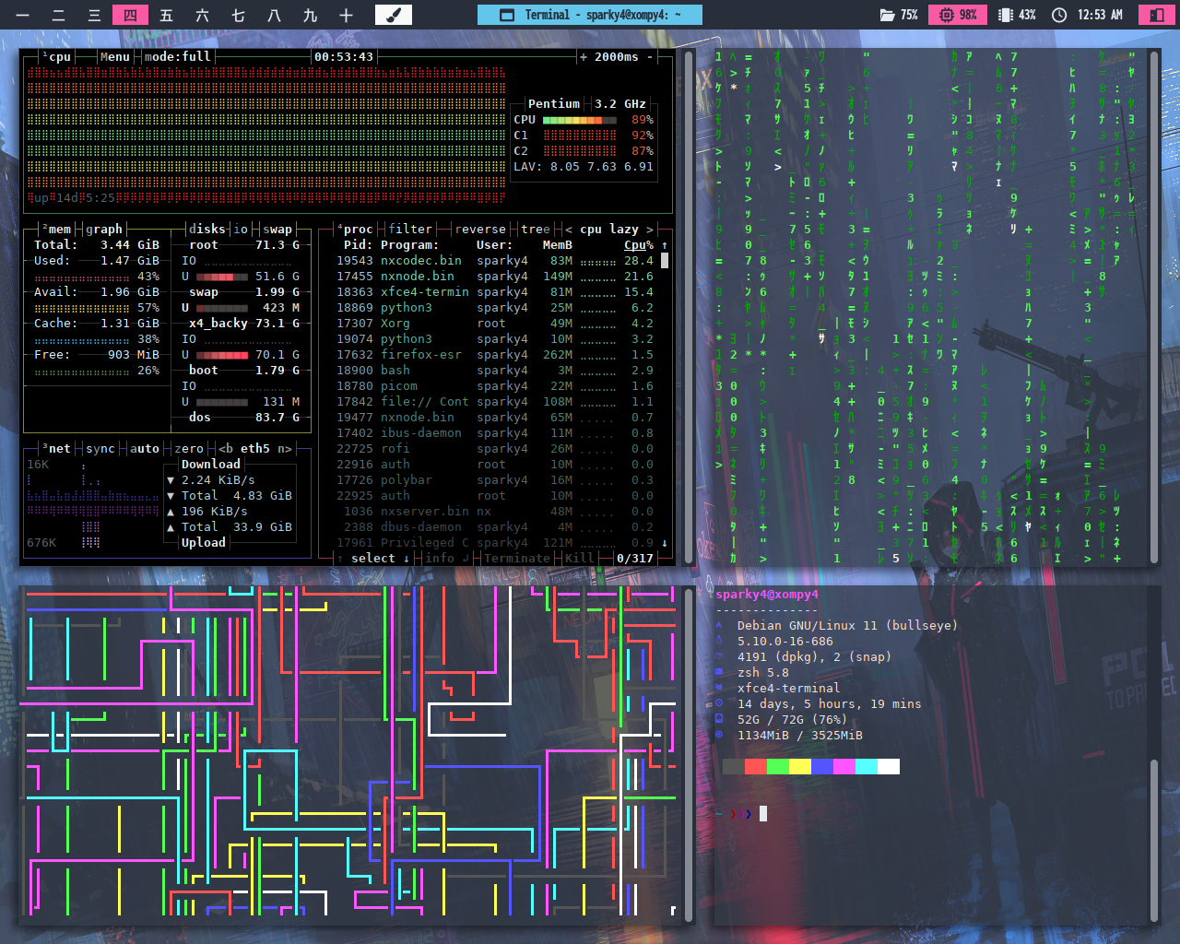
Task: Click the terminal window icon in title
Action: coord(506,15)
